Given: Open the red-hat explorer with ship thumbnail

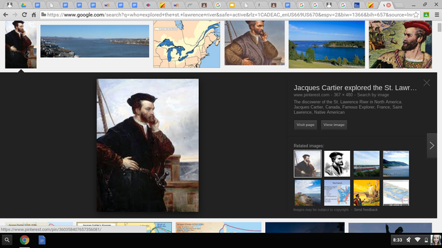Looking at the screenshot, I should [401, 44].
